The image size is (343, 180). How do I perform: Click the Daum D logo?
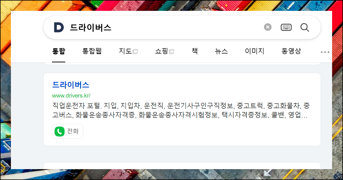pyautogui.click(x=59, y=27)
